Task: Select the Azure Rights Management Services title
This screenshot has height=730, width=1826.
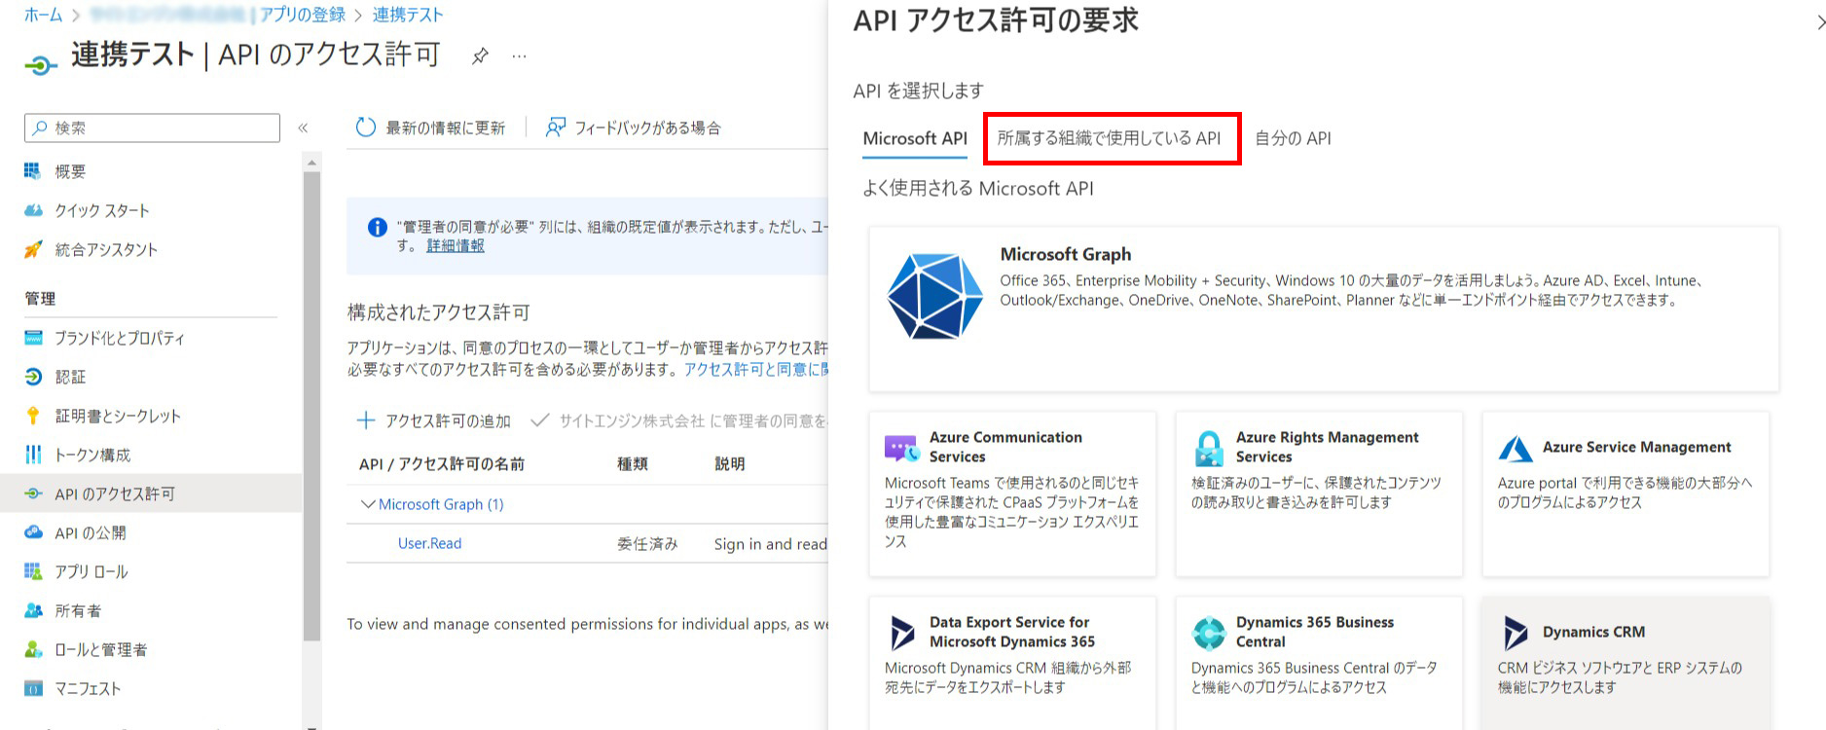Action: pos(1328,447)
